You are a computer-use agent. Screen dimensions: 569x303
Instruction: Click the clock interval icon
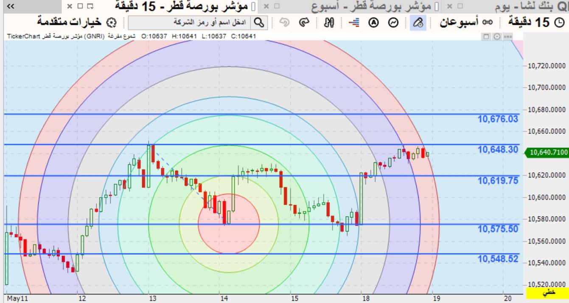(x=560, y=22)
